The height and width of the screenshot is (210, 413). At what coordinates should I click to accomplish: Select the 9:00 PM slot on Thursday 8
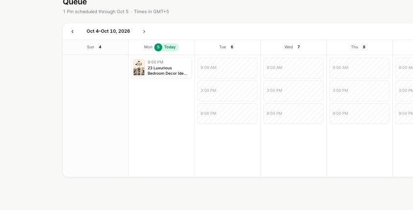pos(359,113)
